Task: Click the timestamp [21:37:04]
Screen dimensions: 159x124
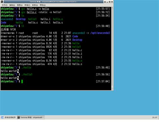Action: pyautogui.click(x=103, y=82)
